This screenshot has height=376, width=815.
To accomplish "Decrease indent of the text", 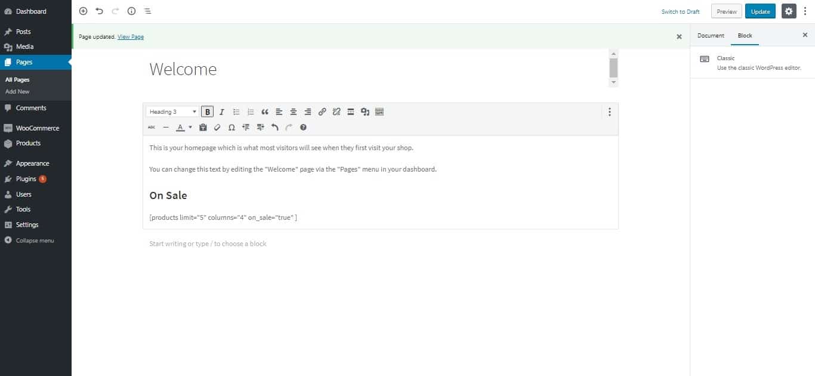I will [246, 127].
